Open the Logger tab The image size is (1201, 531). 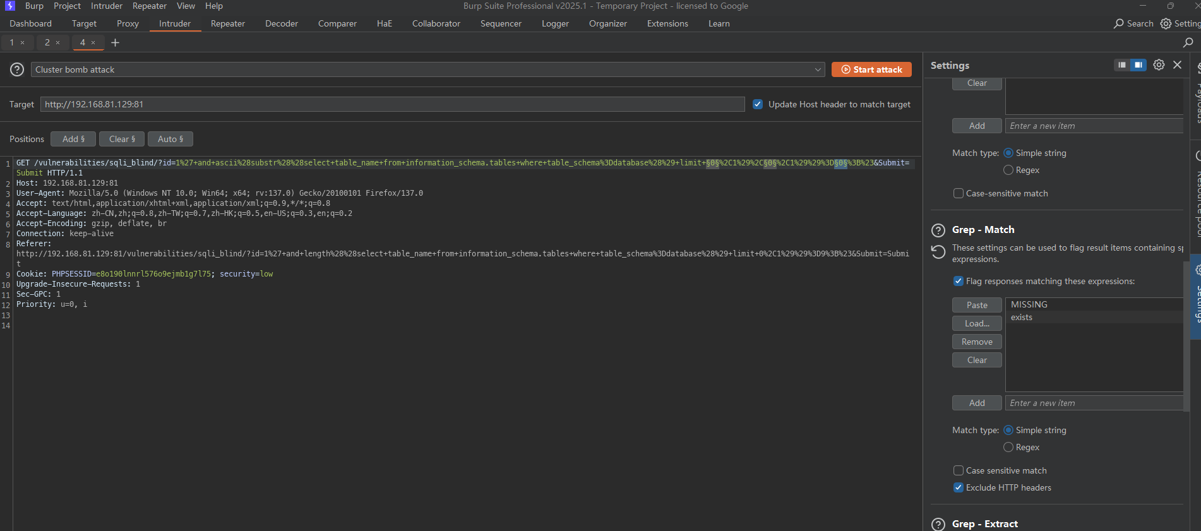point(555,23)
